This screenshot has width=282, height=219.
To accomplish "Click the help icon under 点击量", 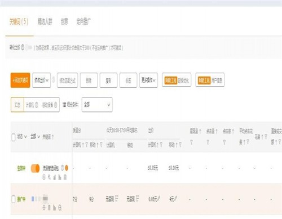I will click(x=208, y=142).
